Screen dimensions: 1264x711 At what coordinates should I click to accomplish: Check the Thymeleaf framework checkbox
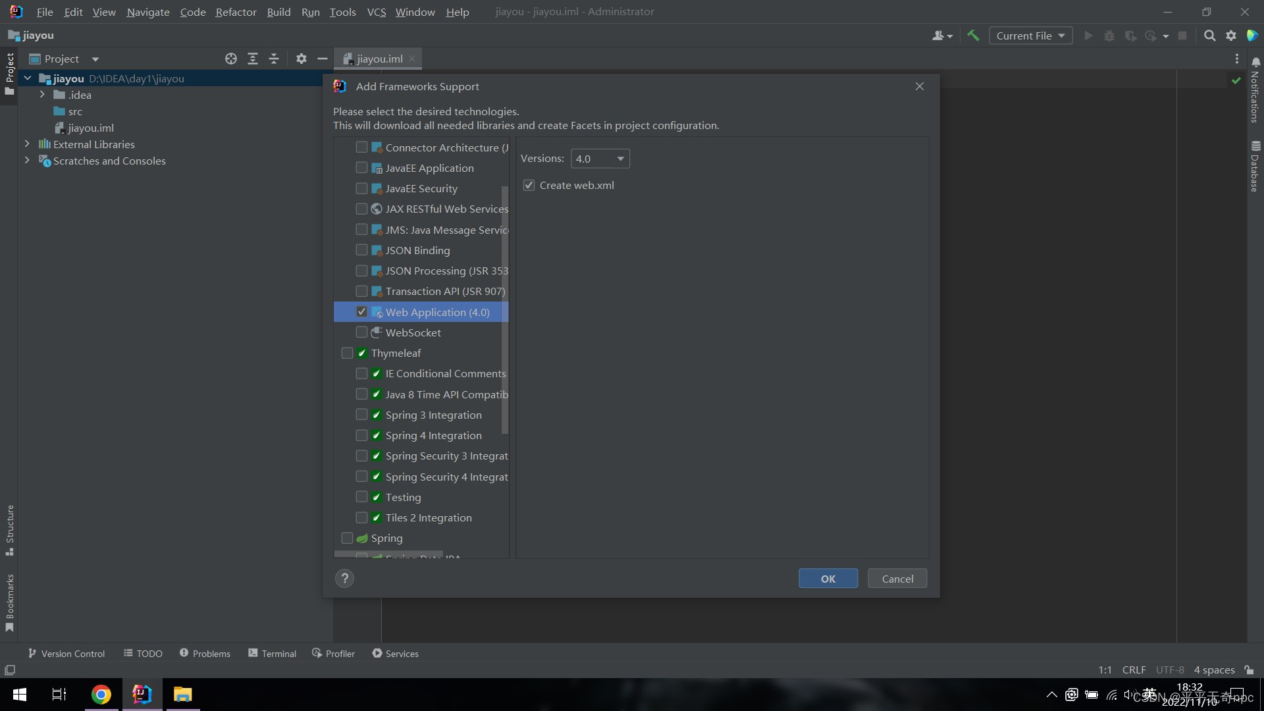click(347, 353)
